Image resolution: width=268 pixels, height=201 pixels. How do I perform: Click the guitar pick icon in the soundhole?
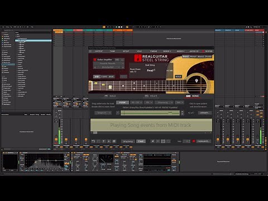click(197, 80)
